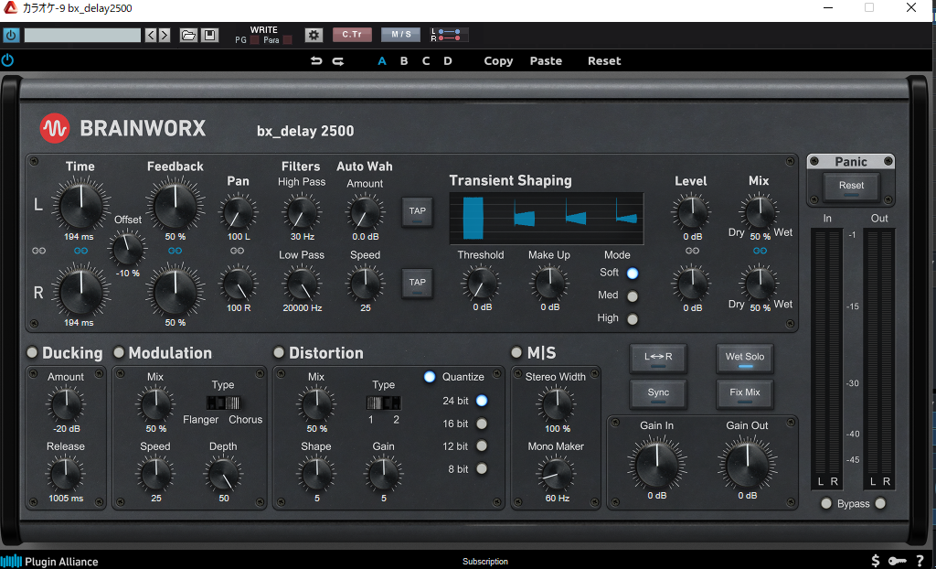Select 16 bit quantization

pyautogui.click(x=481, y=424)
